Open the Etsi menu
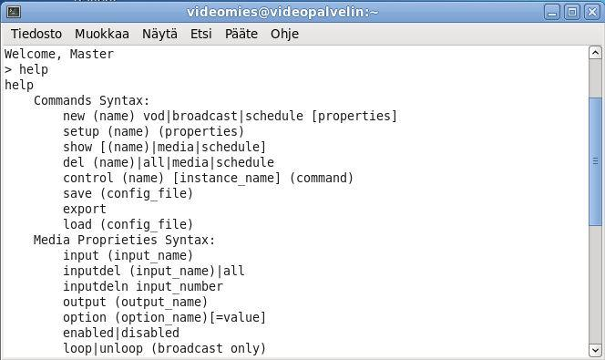Viewport: 605px width, 360px height. [201, 34]
